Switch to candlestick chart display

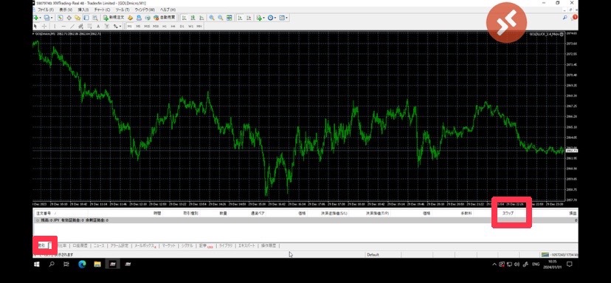coord(193,18)
